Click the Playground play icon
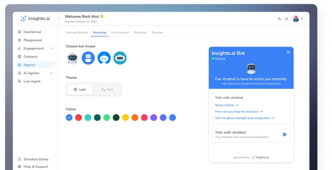 pos(19,40)
